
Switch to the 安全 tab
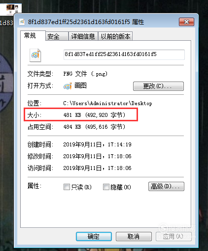pyautogui.click(x=57, y=36)
